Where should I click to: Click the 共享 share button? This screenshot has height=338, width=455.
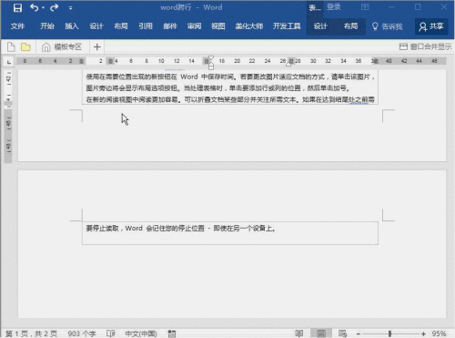pyautogui.click(x=431, y=26)
